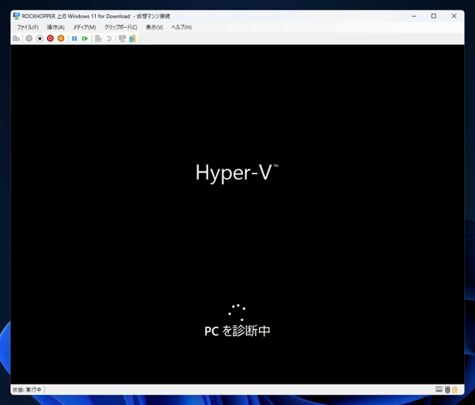Send Ctrl+Alt+Delete using the first toolbar icon
The height and width of the screenshot is (405, 475).
[x=16, y=39]
